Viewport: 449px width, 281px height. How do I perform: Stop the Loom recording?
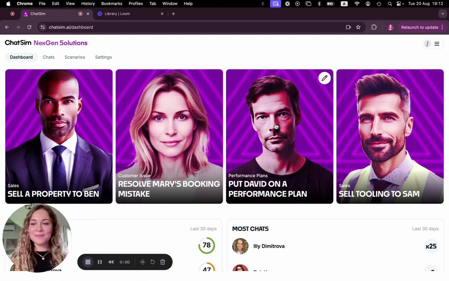(88, 262)
